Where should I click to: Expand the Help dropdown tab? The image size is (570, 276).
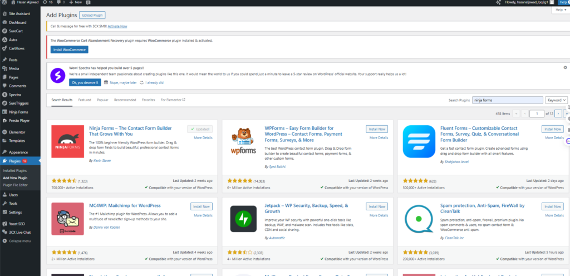pyautogui.click(x=561, y=10)
